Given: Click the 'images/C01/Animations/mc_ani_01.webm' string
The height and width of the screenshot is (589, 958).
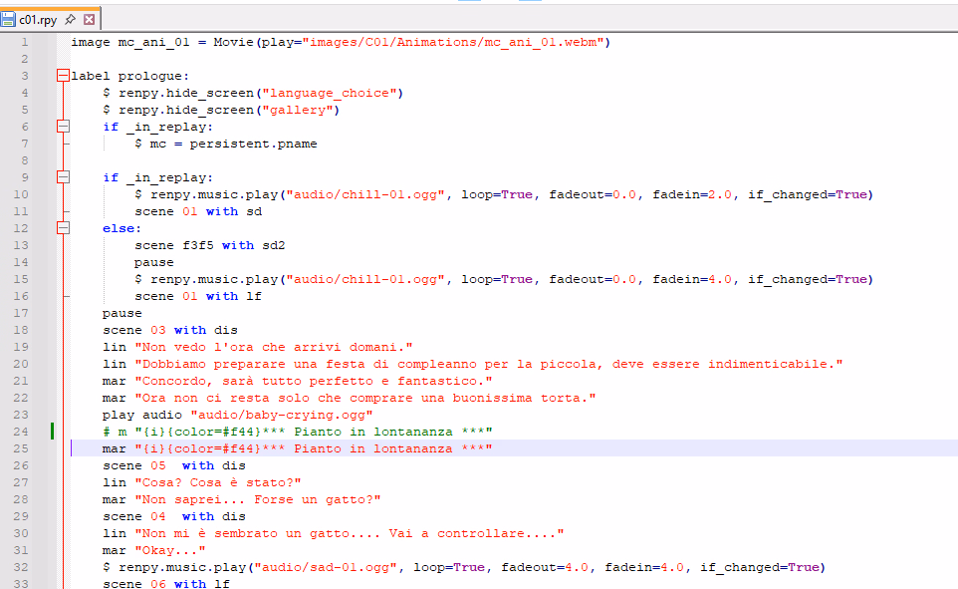Looking at the screenshot, I should [453, 42].
